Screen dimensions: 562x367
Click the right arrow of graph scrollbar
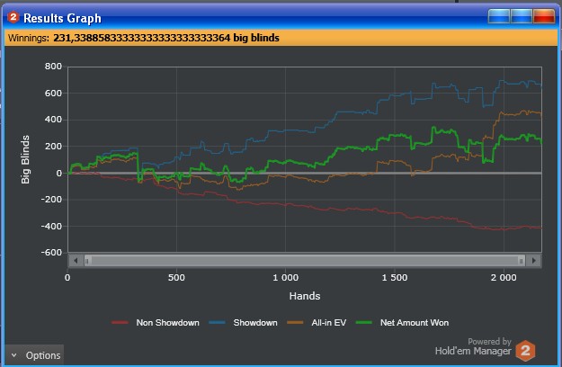[534, 261]
